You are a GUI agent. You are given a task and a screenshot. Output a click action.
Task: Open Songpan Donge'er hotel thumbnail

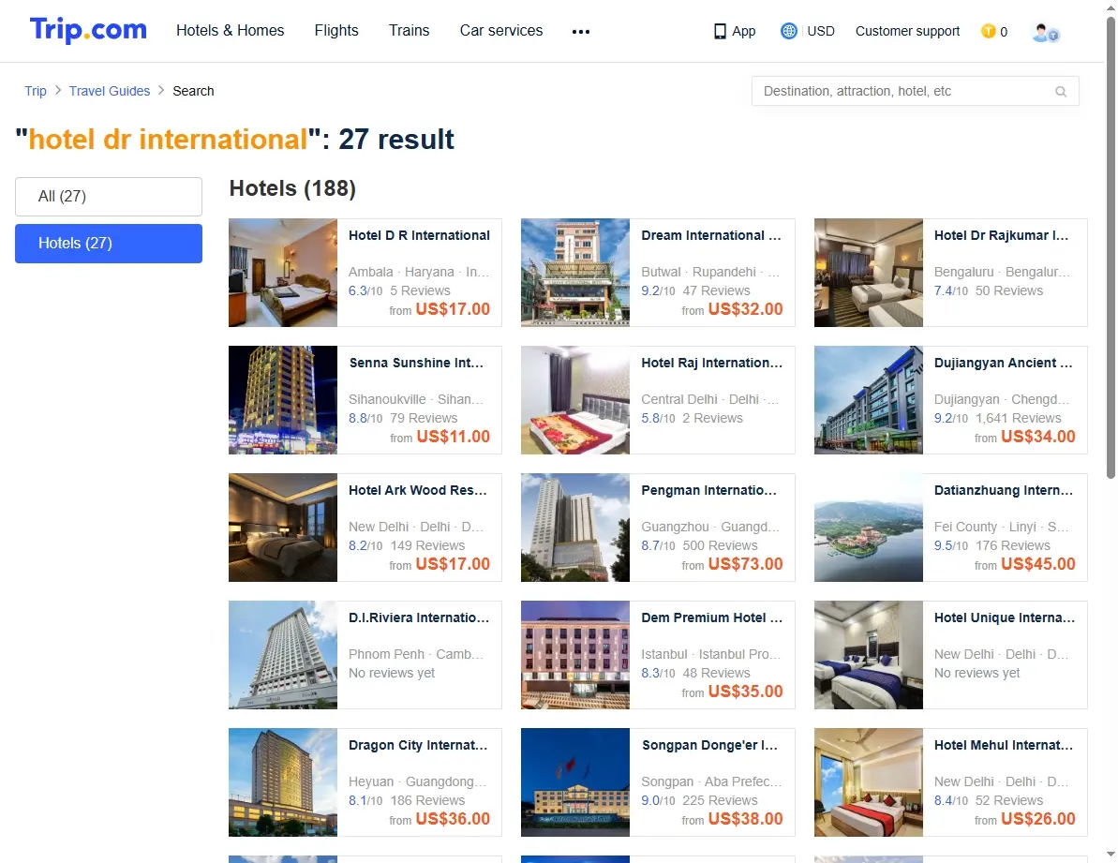point(575,782)
